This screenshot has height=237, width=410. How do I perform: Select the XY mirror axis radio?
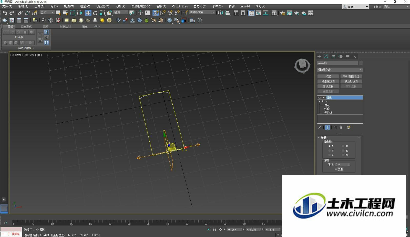coord(343,146)
